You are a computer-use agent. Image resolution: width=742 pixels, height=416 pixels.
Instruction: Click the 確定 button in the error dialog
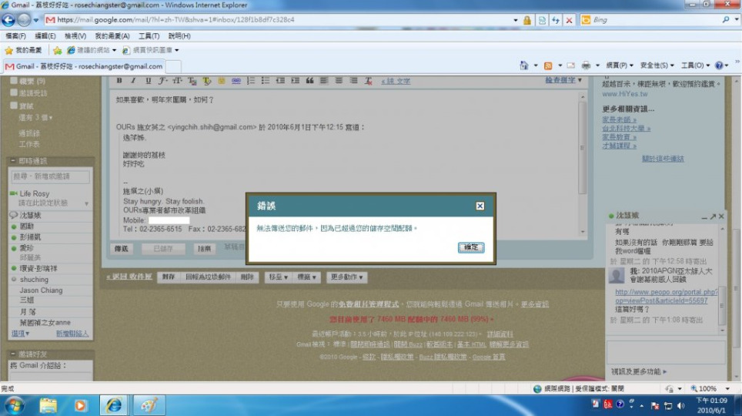click(471, 247)
